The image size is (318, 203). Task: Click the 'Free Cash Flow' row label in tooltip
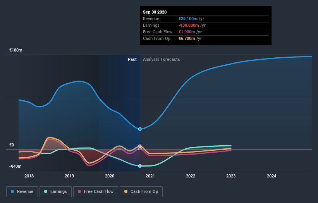(158, 32)
